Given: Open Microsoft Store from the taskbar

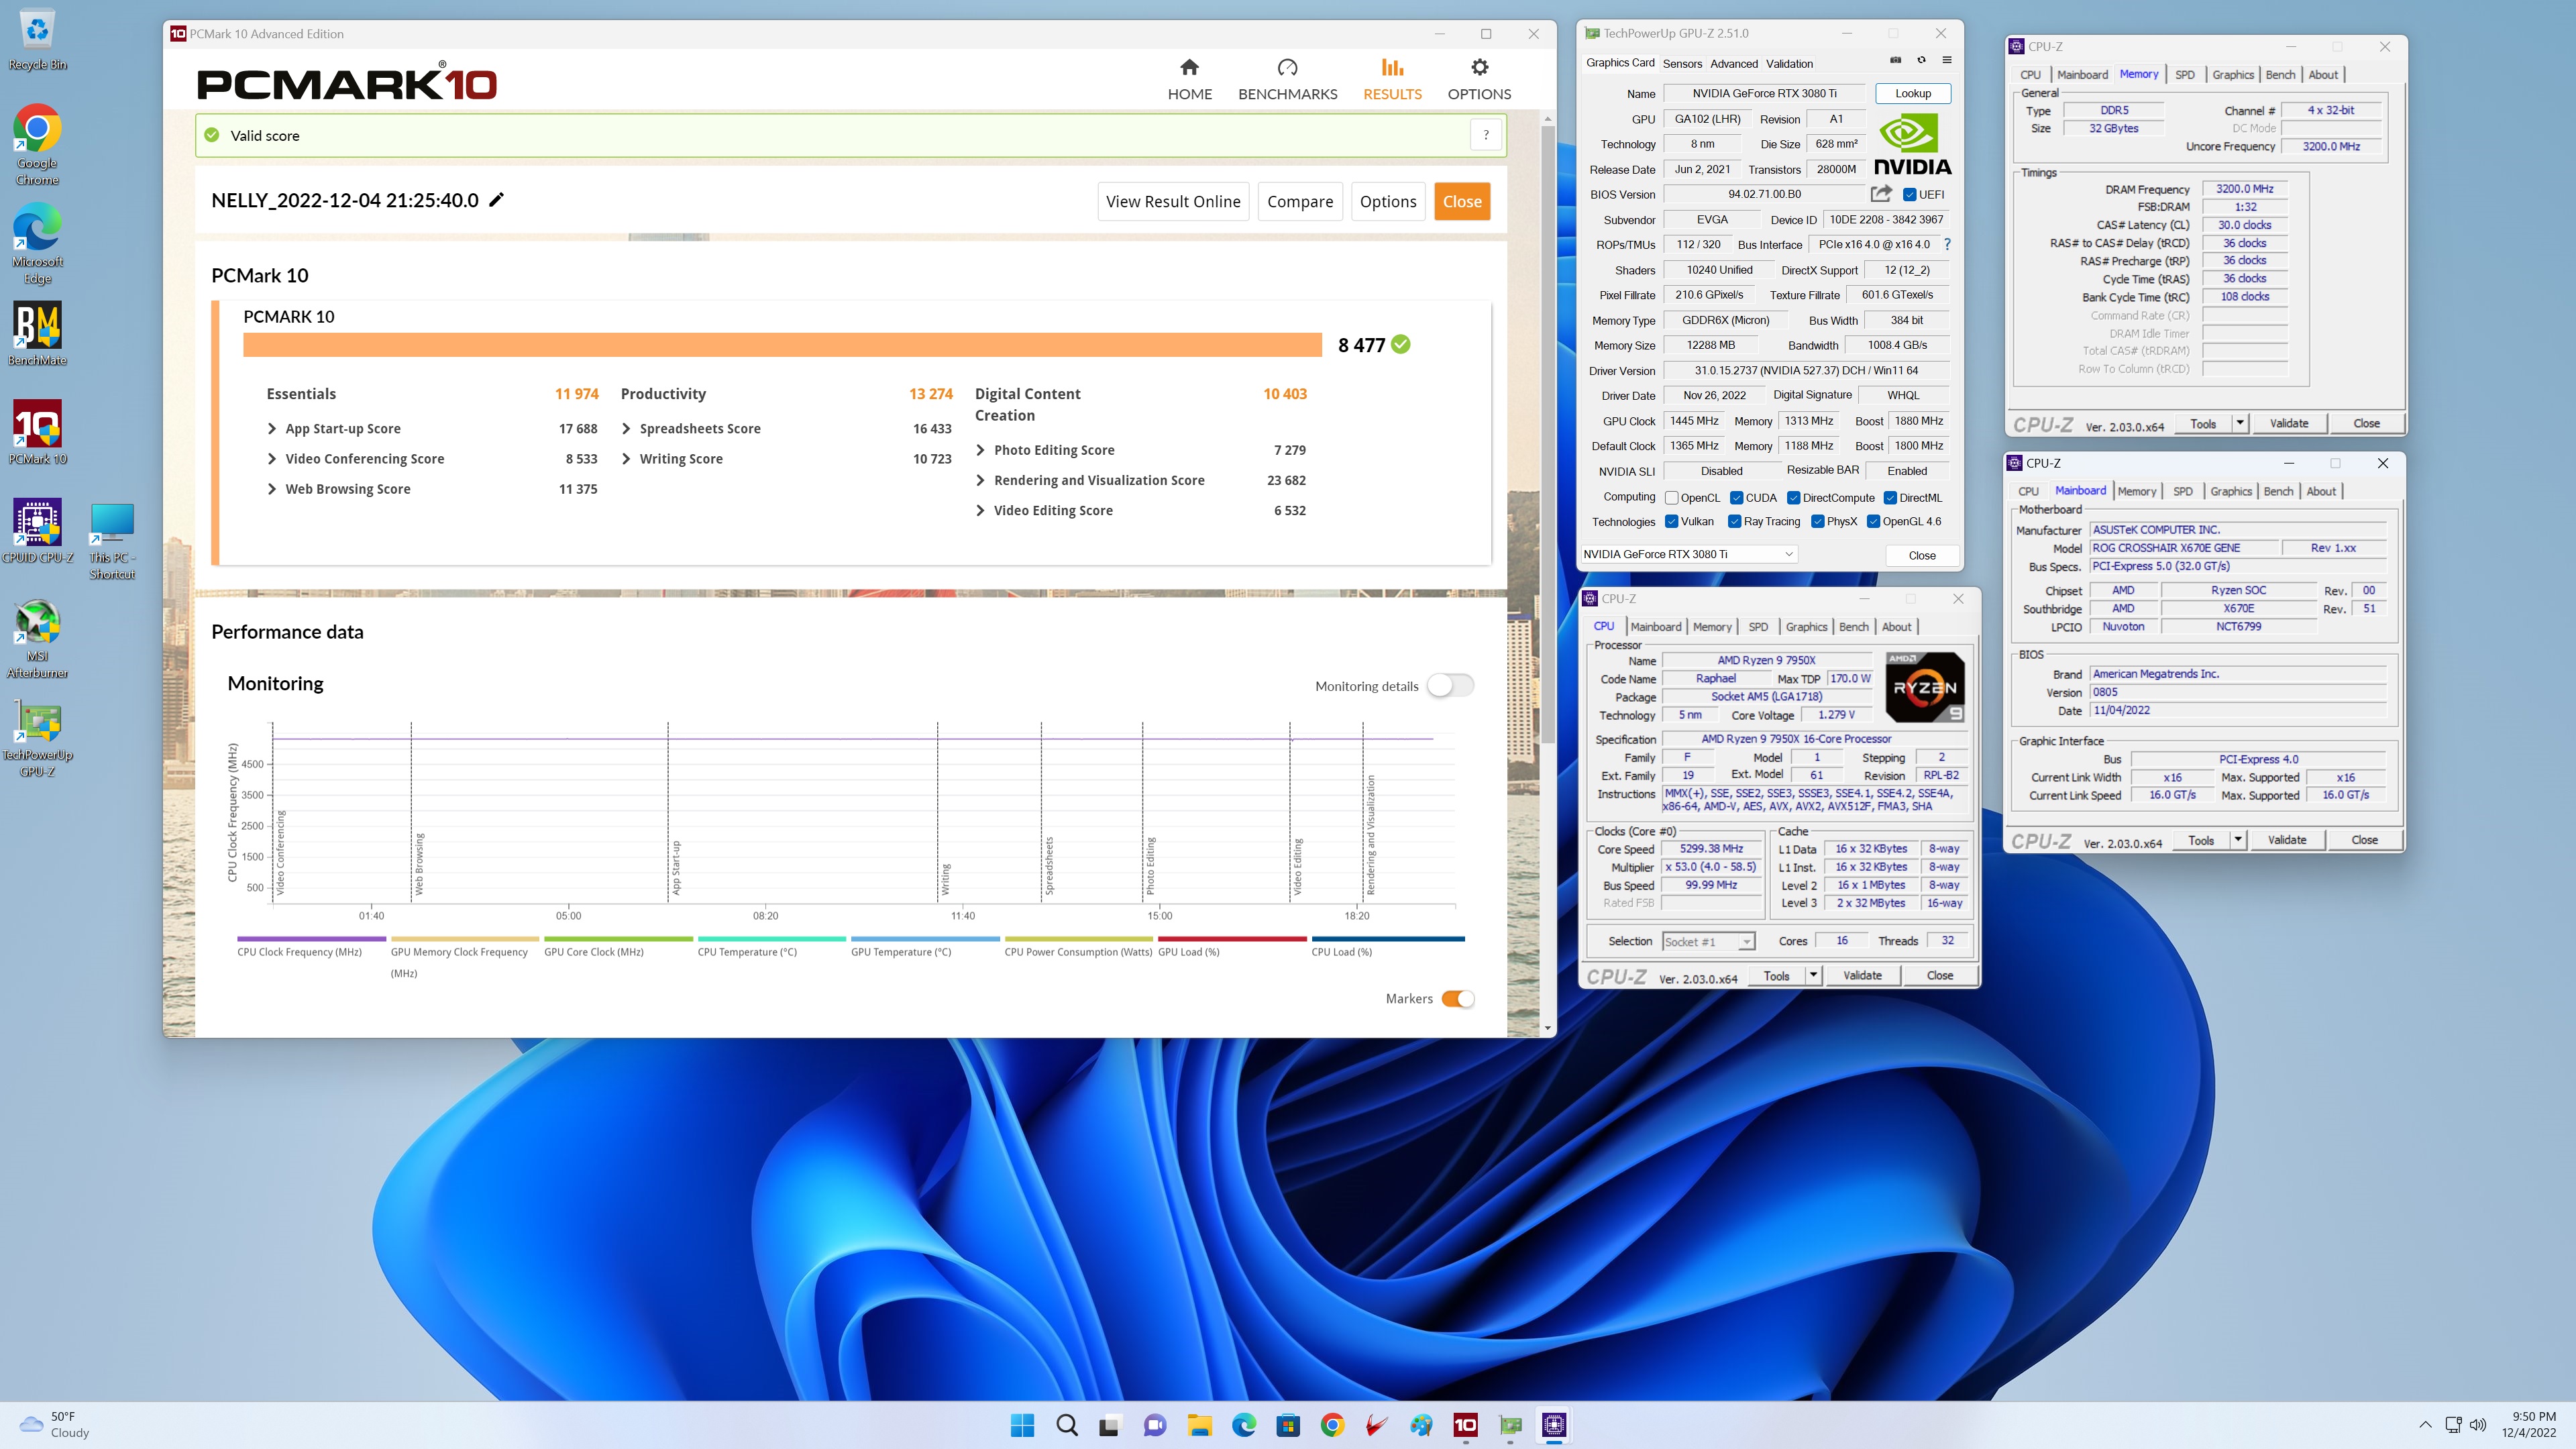Looking at the screenshot, I should 1288,1425.
